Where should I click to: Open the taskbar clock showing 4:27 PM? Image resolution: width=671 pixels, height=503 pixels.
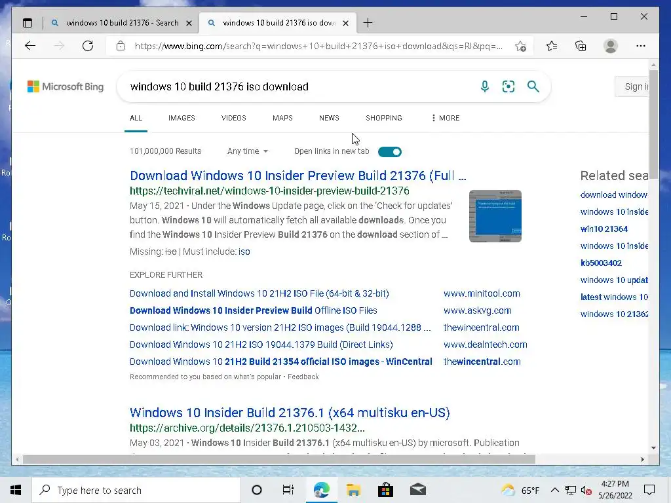(615, 490)
